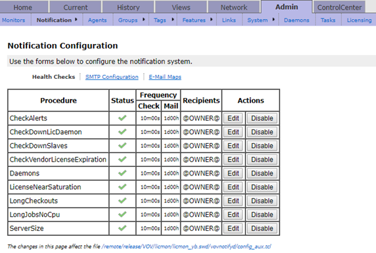Edit the LongCheckouts procedure

point(233,200)
